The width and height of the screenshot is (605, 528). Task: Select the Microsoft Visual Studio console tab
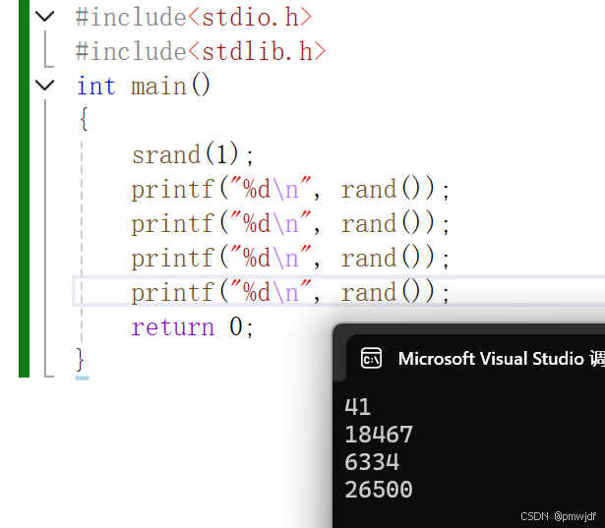(x=475, y=358)
